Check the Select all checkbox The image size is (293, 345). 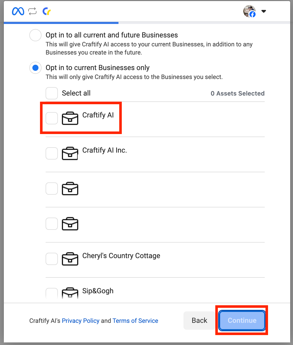pos(52,93)
